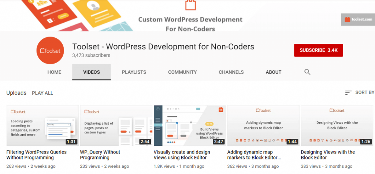The width and height of the screenshot is (375, 174).
Task: Open Build Views using WordPress Block Editor thumbnail
Action: tap(190, 125)
